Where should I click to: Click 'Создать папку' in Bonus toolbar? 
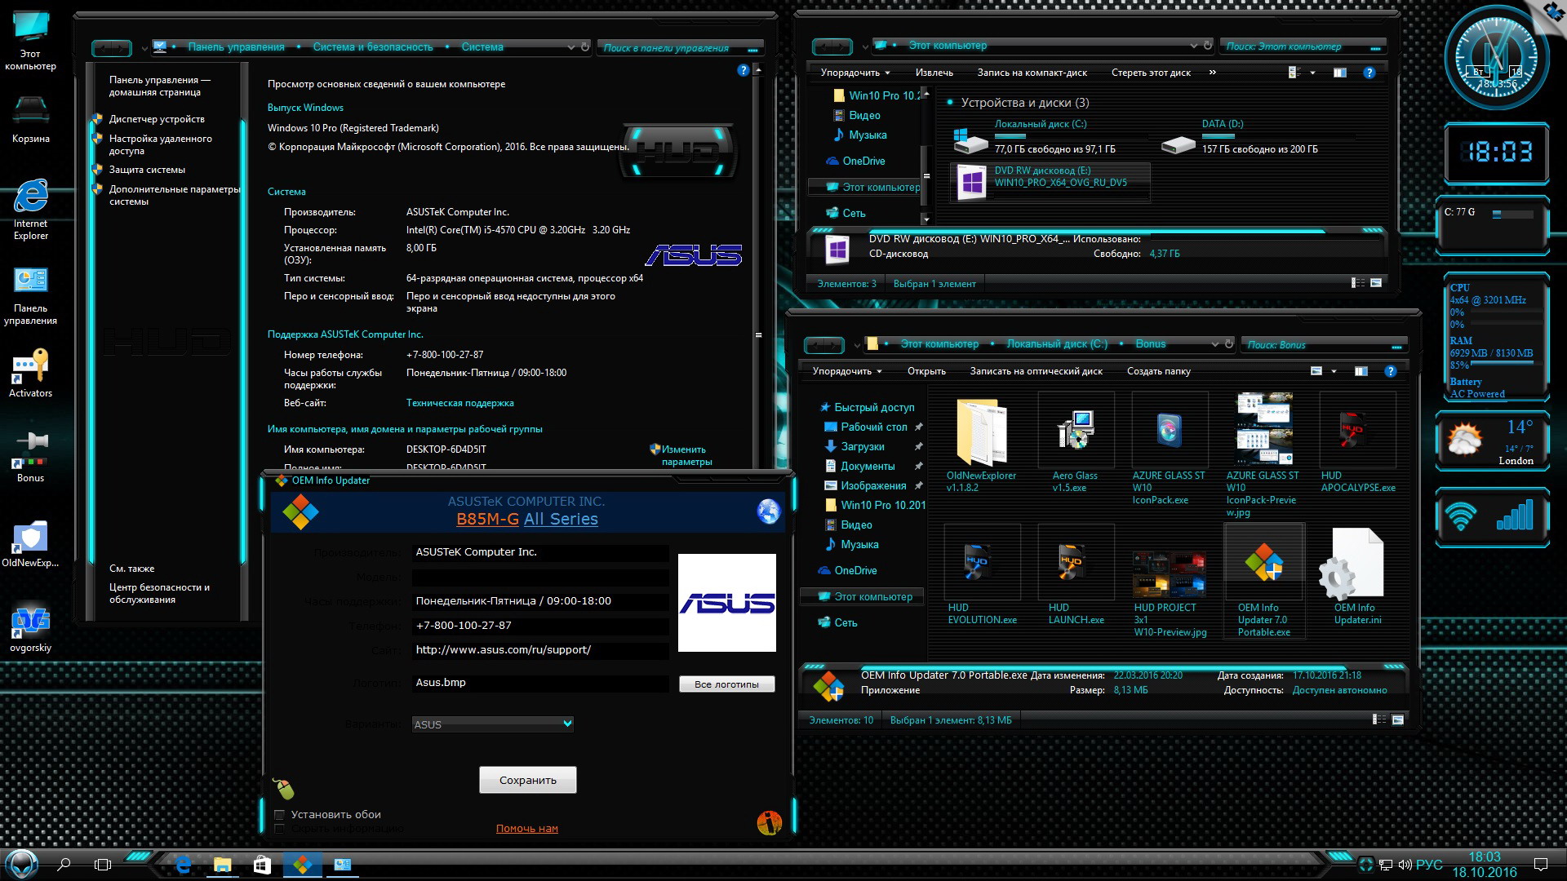point(1158,371)
